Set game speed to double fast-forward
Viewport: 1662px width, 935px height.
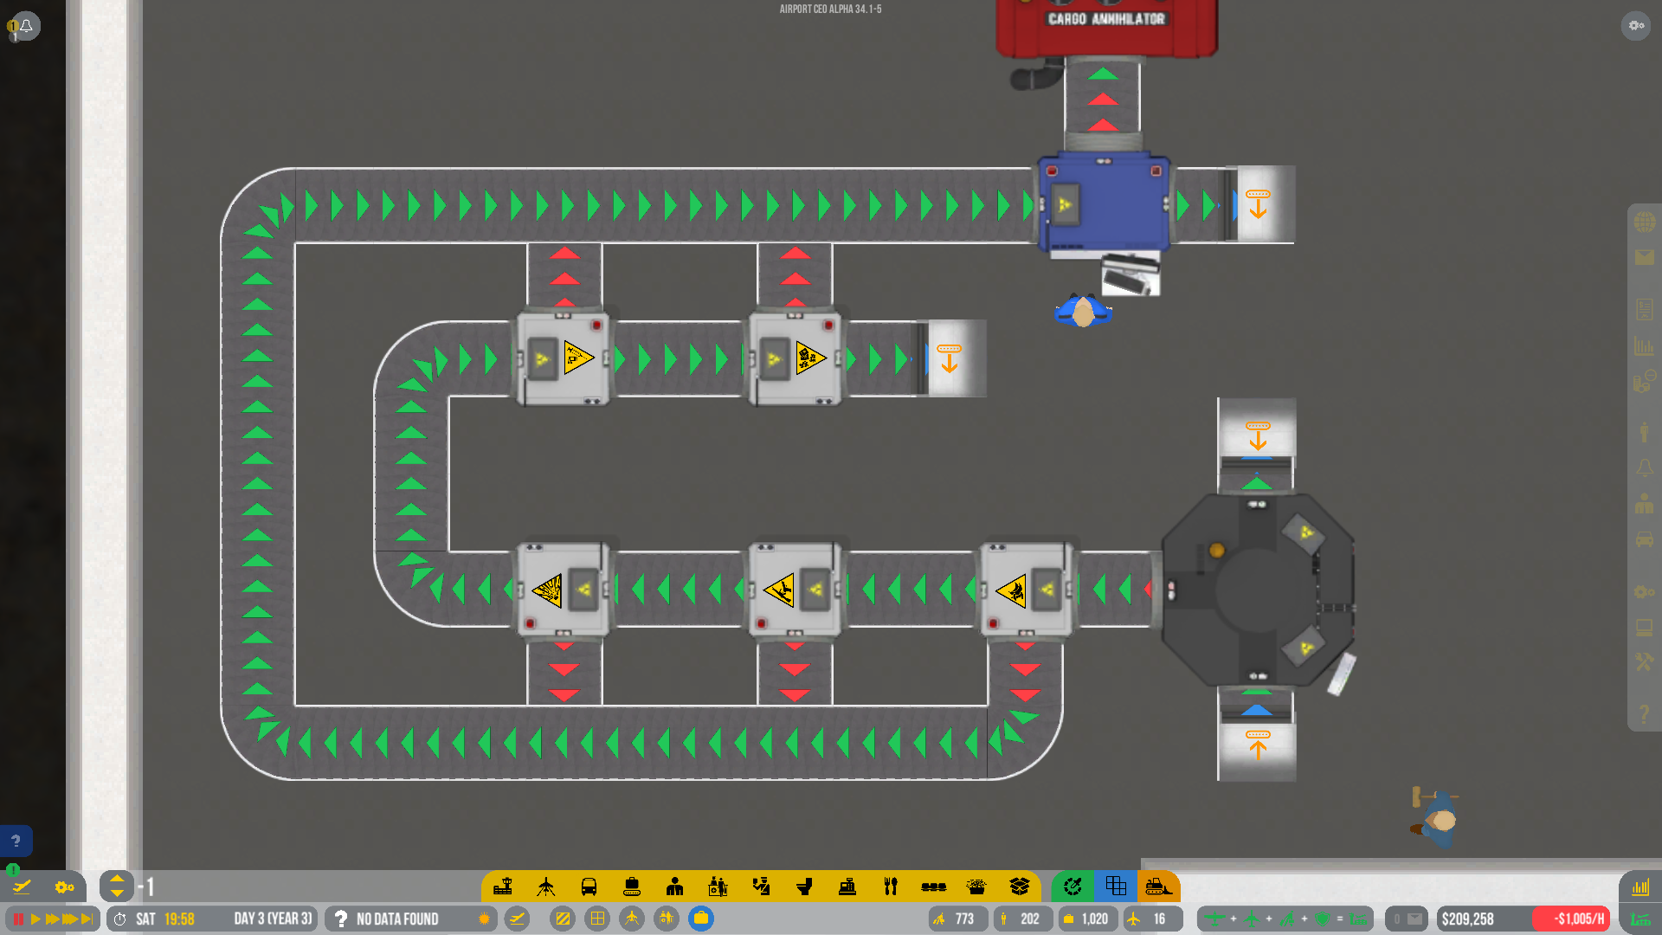pos(52,919)
